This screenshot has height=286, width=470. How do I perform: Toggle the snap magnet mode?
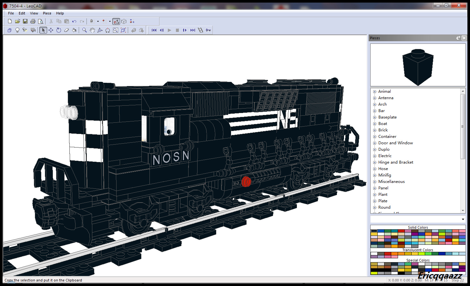116,21
